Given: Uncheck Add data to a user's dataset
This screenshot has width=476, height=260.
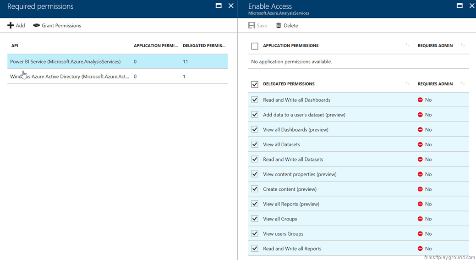Looking at the screenshot, I should click(255, 115).
